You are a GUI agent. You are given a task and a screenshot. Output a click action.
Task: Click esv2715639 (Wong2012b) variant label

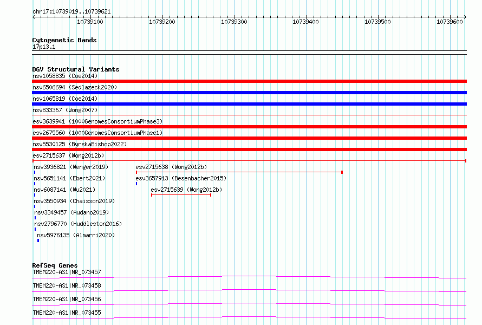pos(186,190)
